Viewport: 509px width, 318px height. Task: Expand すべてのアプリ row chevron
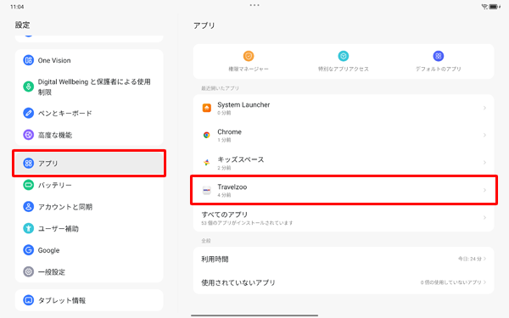(484, 218)
